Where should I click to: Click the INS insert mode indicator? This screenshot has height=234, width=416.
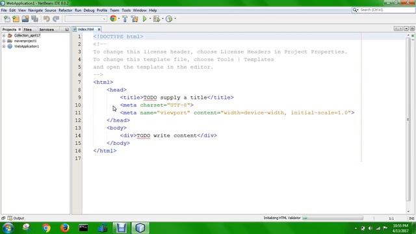(x=411, y=218)
